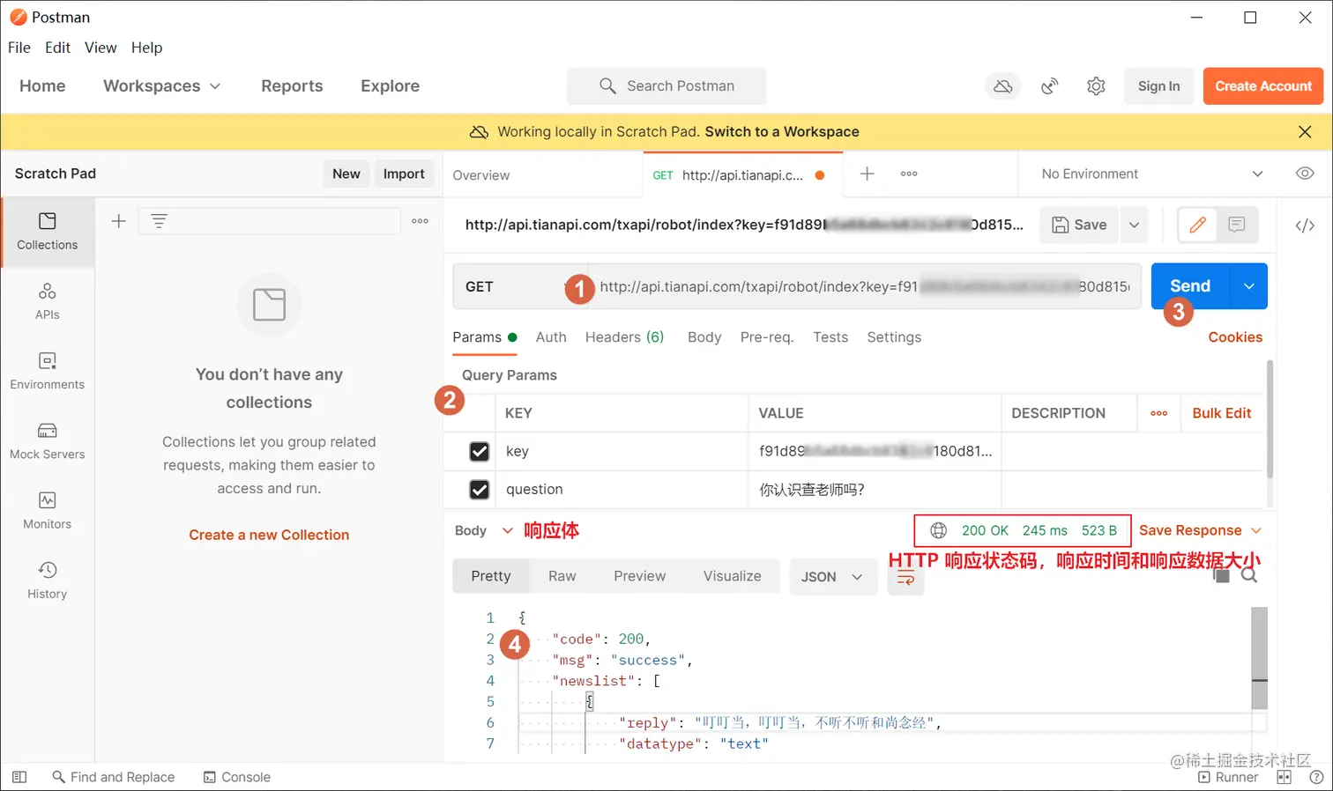The image size is (1333, 791).
Task: Click the Bulk Edit link
Action: [1222, 413]
